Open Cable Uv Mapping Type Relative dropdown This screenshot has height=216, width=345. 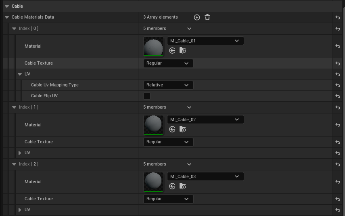click(x=168, y=85)
